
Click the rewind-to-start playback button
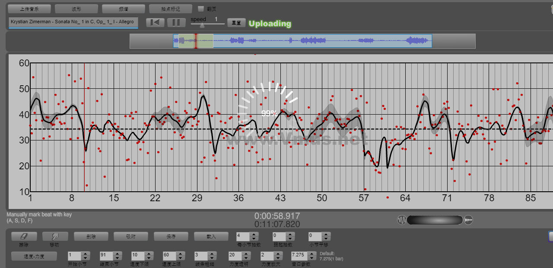pos(155,22)
